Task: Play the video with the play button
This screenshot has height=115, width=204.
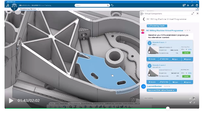Action: 11,101
